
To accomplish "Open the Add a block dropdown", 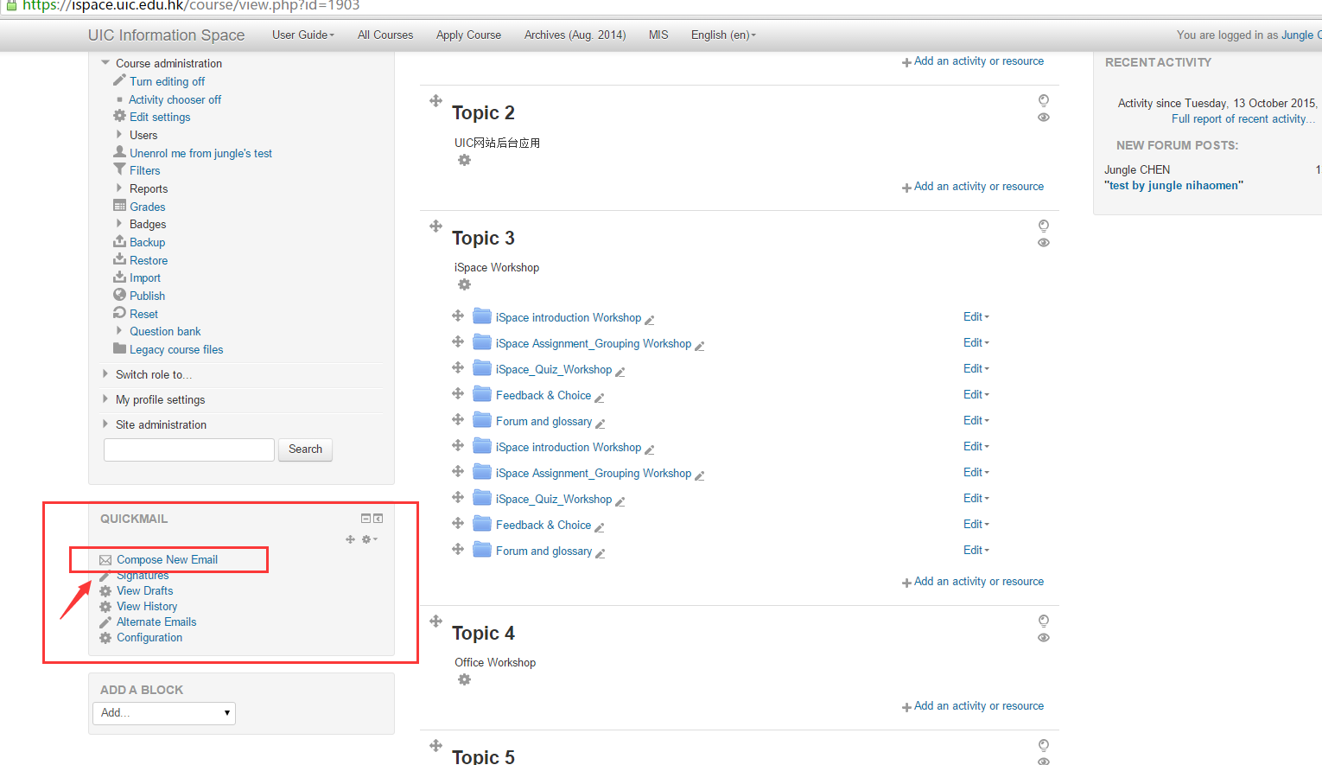I will [x=163, y=713].
